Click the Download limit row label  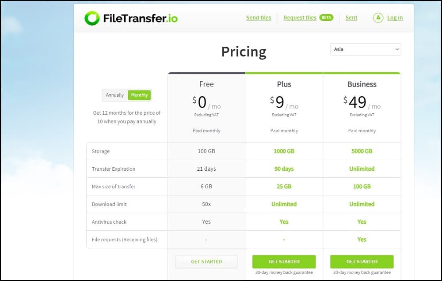[x=109, y=204]
